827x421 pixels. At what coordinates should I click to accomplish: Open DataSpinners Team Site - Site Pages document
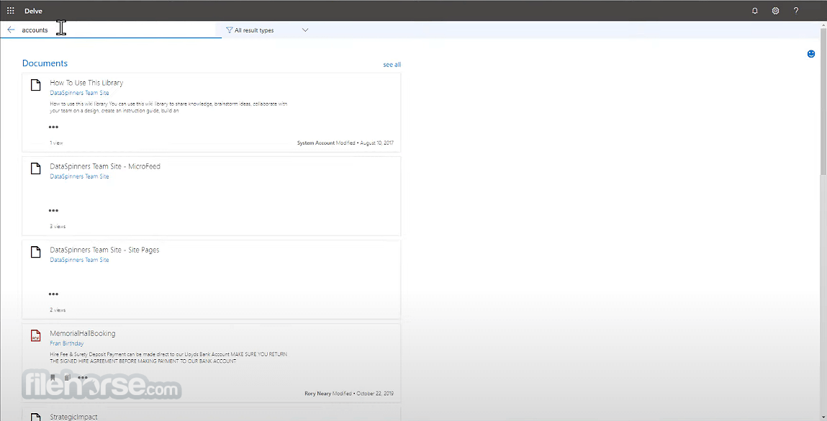[x=104, y=250]
